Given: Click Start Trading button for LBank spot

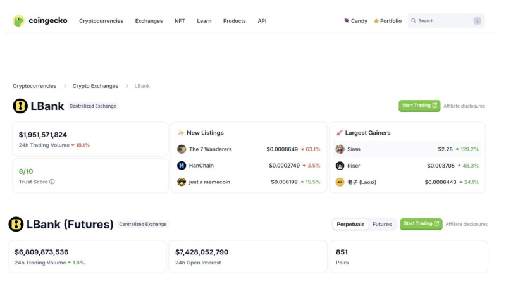Looking at the screenshot, I should [419, 106].
